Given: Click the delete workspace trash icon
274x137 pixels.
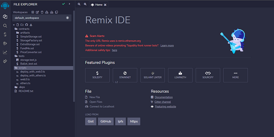Looking at the screenshot, I should (x=42, y=12).
